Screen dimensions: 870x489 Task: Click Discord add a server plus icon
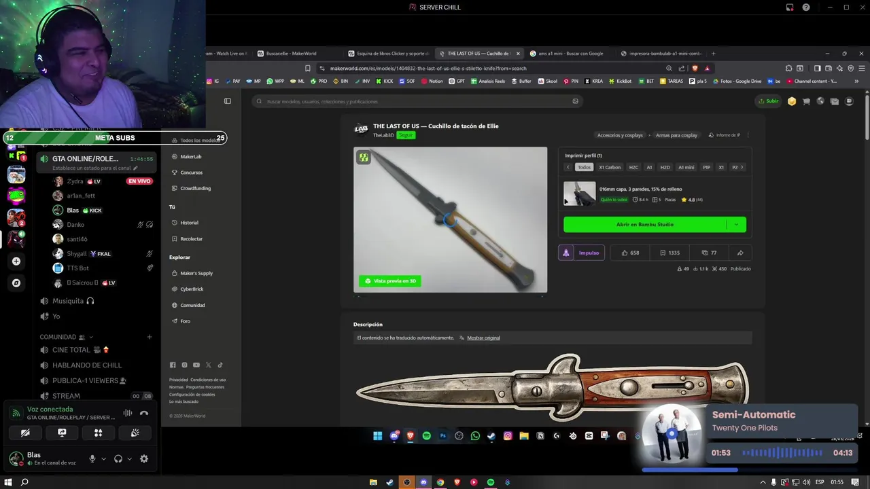pyautogui.click(x=16, y=261)
